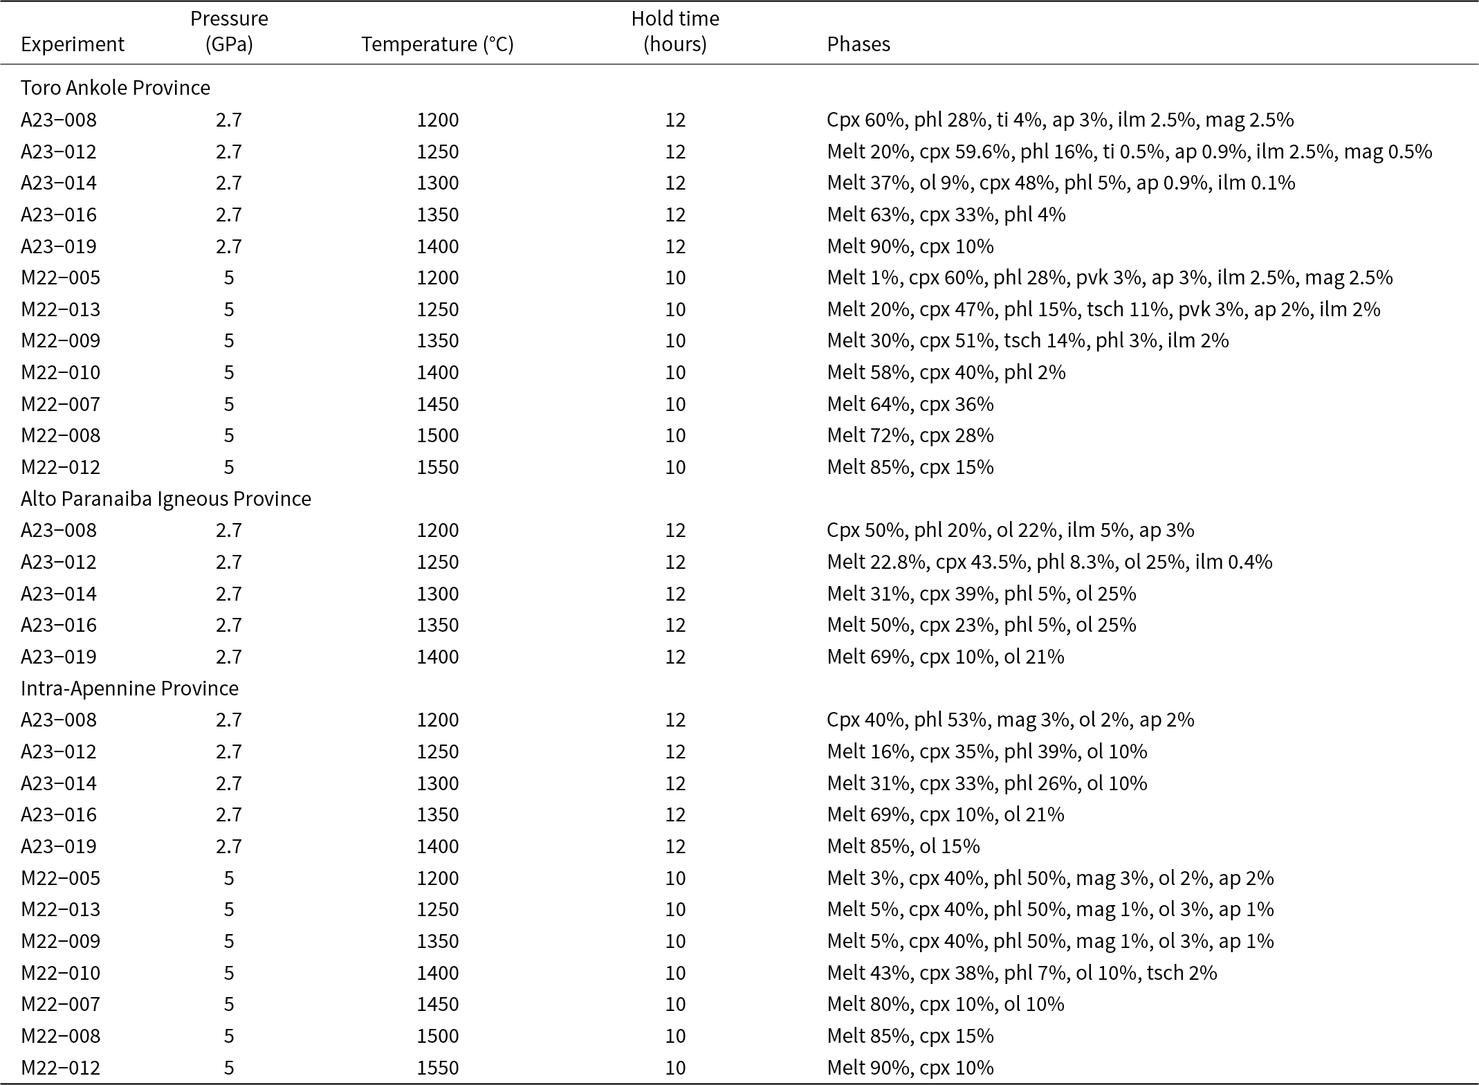The height and width of the screenshot is (1085, 1479).
Task: Select the phases cell containing tsch 14%
Action: coord(1028,340)
